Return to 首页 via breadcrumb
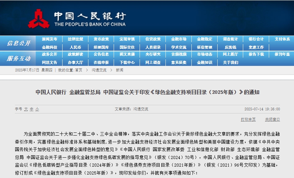Screen dimensions: 294x178 click(78, 70)
